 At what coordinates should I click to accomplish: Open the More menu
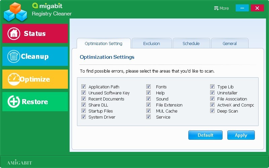point(221,8)
